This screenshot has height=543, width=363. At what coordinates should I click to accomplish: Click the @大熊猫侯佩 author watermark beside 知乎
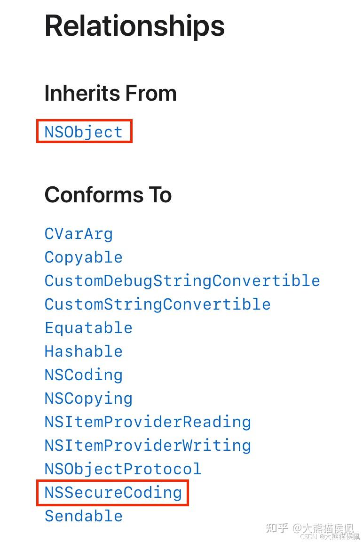(323, 527)
